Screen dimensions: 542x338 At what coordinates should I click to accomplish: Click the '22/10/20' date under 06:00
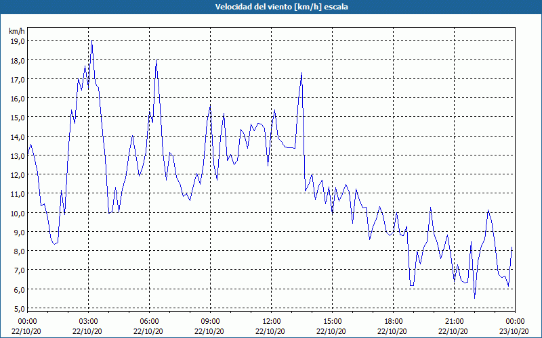click(x=148, y=331)
